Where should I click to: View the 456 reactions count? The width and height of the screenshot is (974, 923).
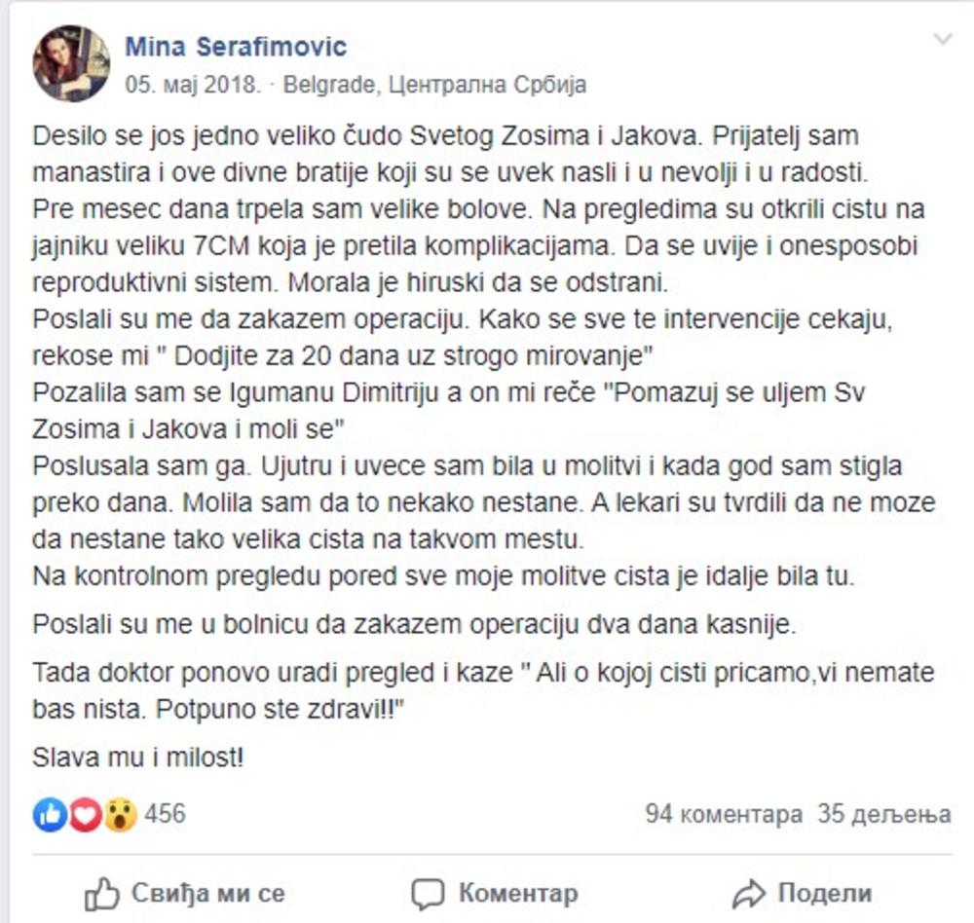click(x=165, y=814)
